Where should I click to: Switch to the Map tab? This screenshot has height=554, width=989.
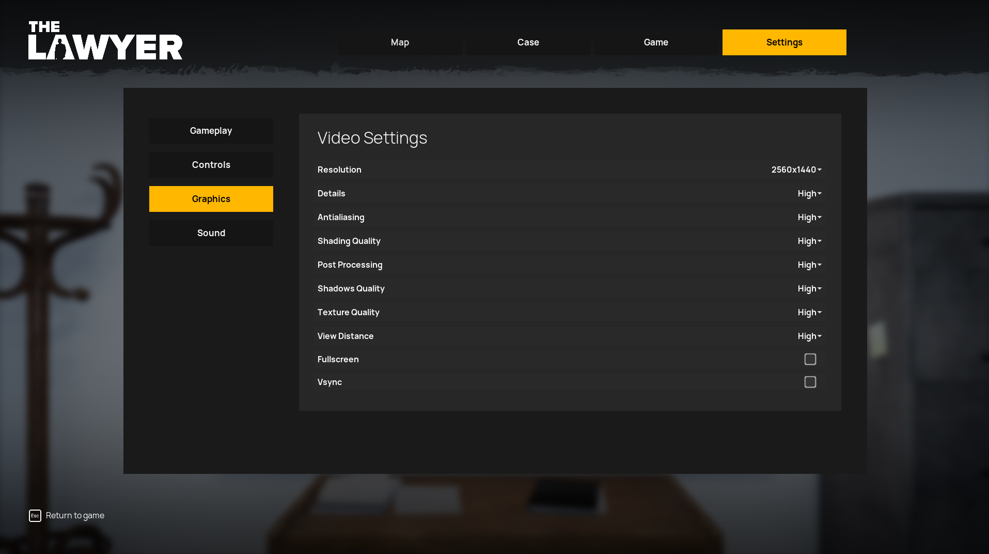[x=400, y=42]
